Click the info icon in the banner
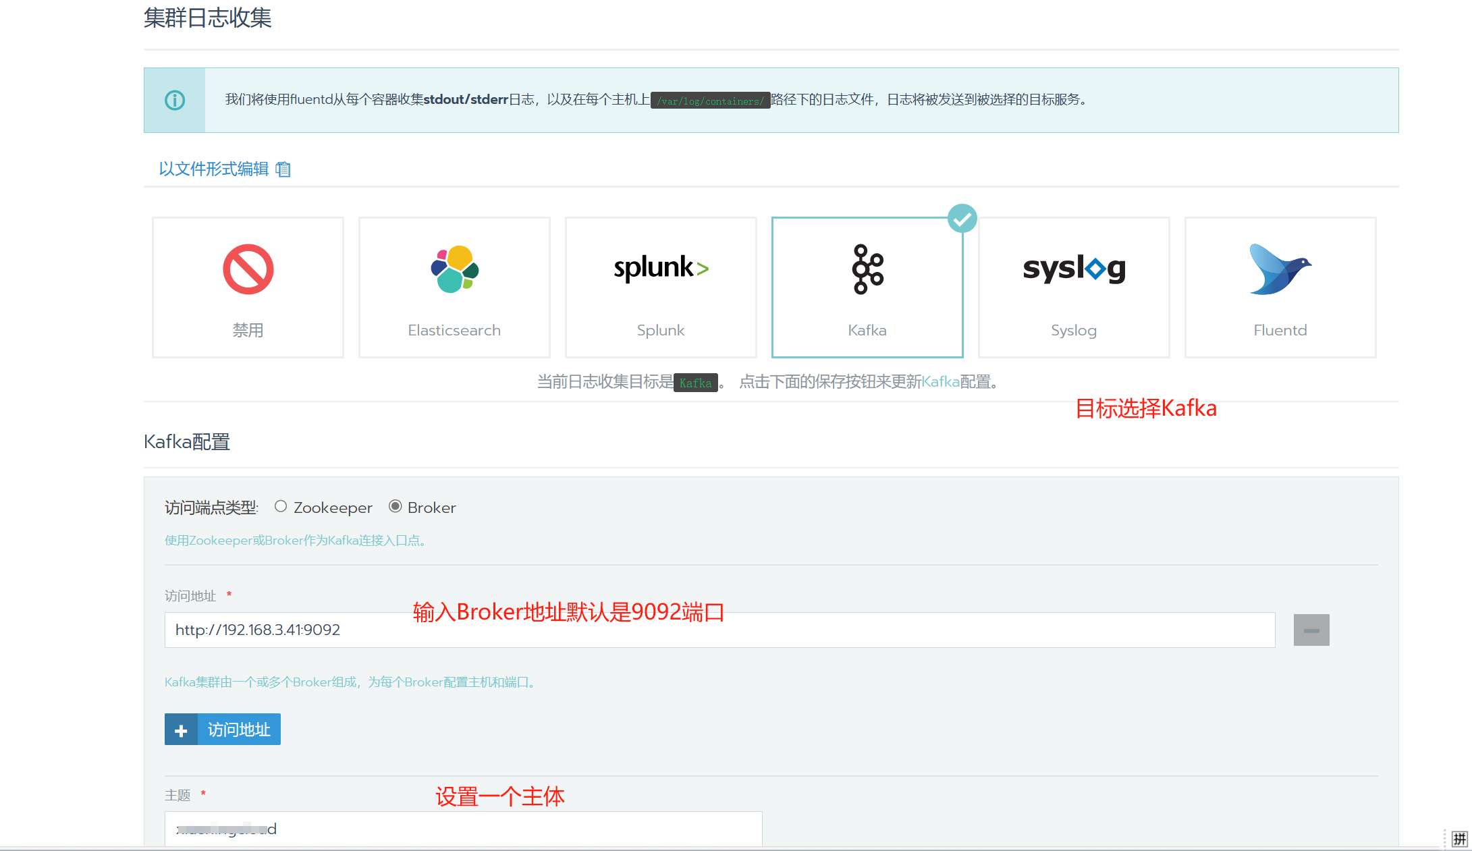Image resolution: width=1472 pixels, height=851 pixels. [x=175, y=101]
